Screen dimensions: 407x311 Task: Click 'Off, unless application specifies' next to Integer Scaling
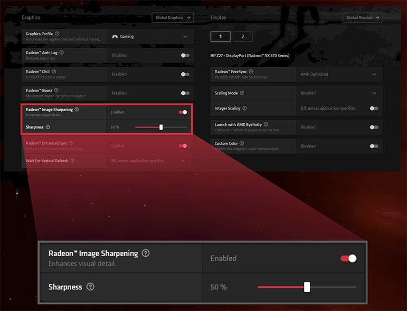pyautogui.click(x=328, y=108)
